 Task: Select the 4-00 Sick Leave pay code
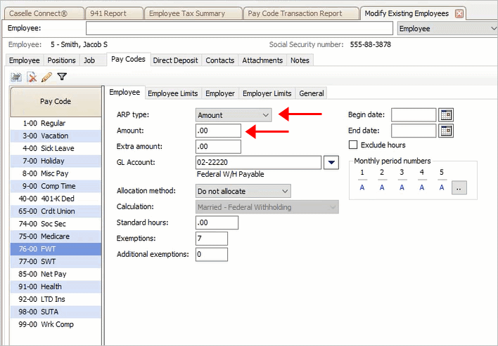click(x=56, y=148)
